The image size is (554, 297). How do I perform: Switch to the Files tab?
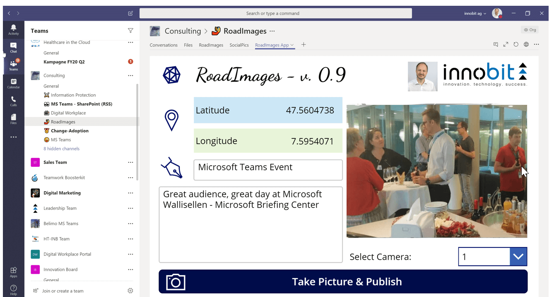point(188,45)
